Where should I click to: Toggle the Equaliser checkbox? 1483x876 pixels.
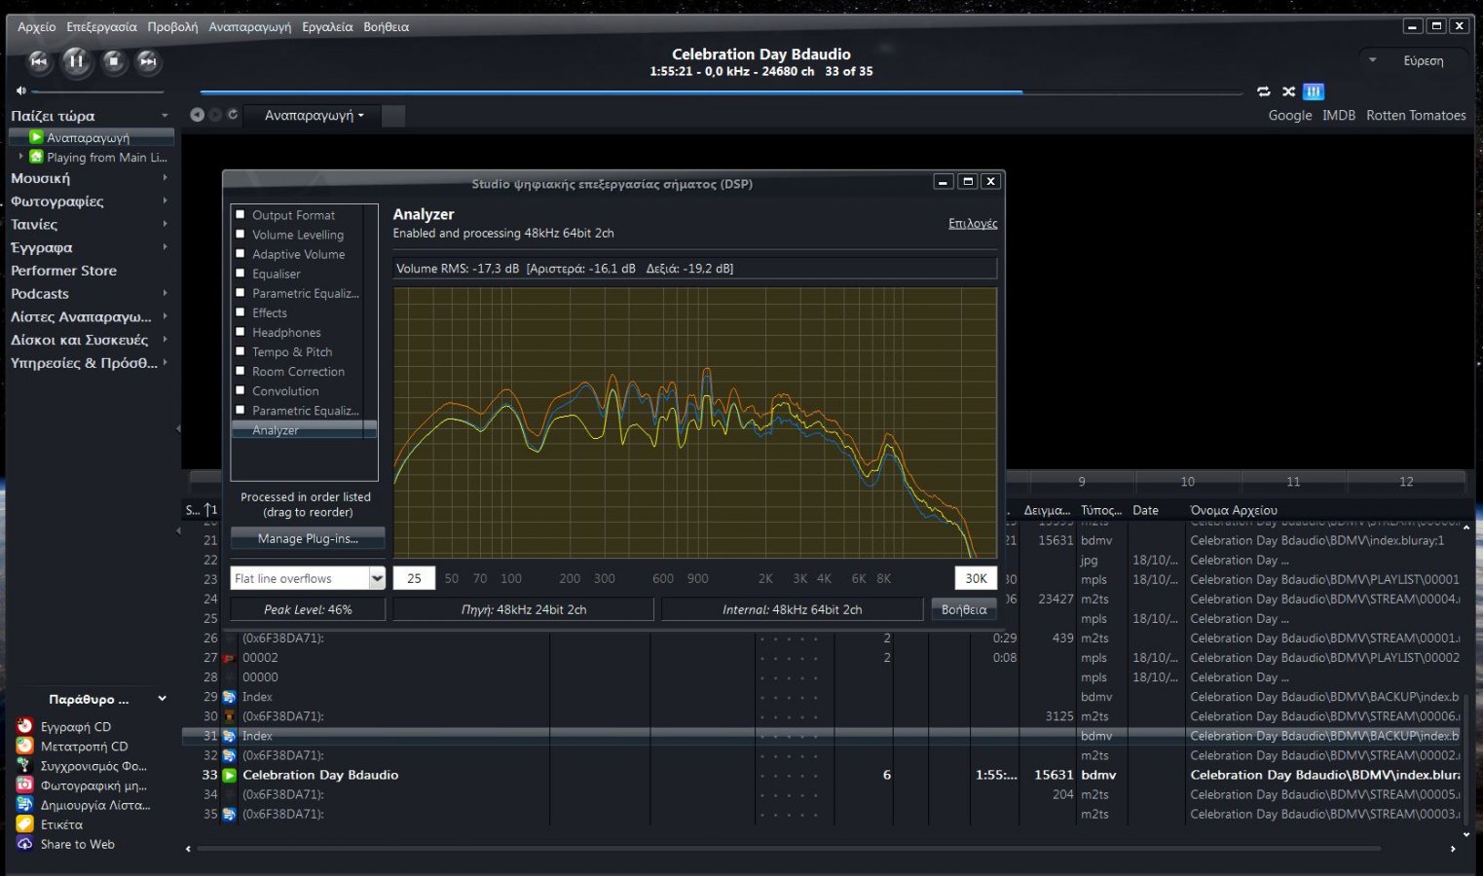point(241,273)
